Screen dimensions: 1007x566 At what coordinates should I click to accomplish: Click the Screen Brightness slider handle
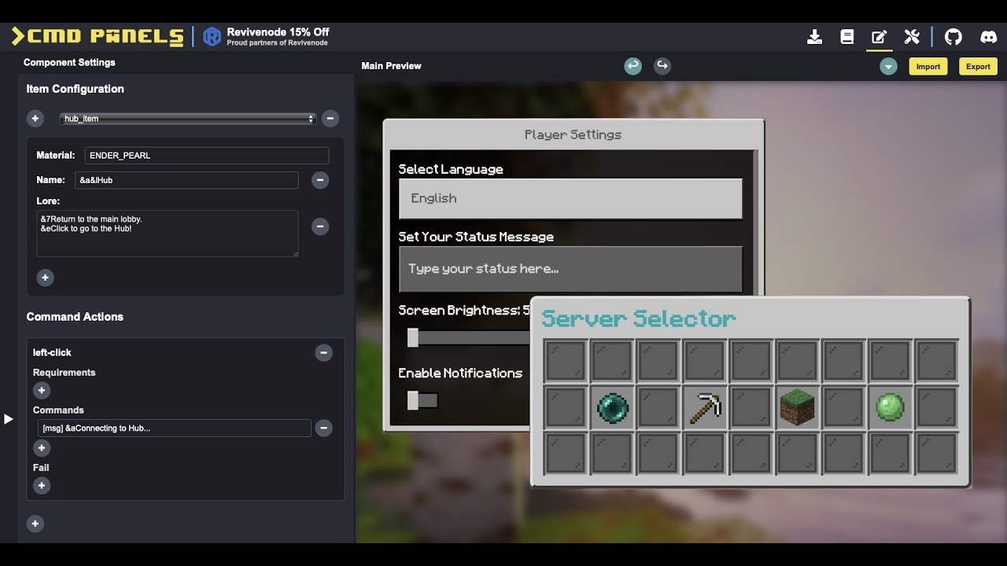[412, 337]
